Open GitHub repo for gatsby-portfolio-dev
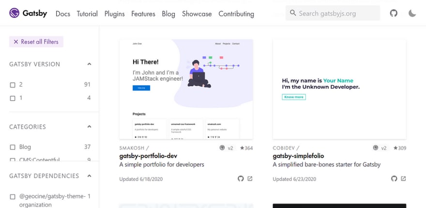 (x=241, y=178)
